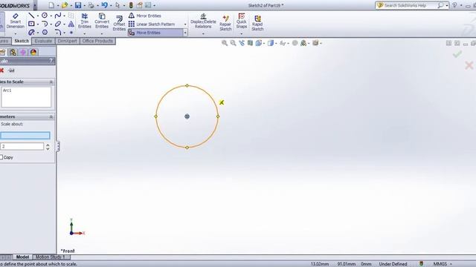Viewport: 476px width, 267px height.
Task: Collapse the Entities to Scale section
Action: 51,82
